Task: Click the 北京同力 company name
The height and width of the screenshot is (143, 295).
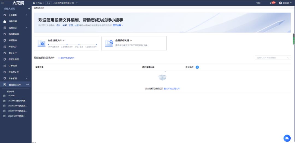Action: [63, 3]
